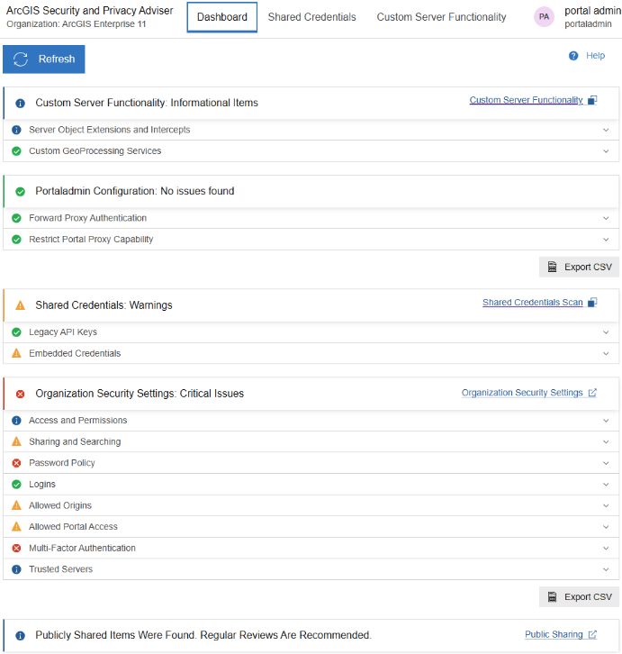
Task: Click green check icon for Legacy API Keys
Action: [x=16, y=332]
